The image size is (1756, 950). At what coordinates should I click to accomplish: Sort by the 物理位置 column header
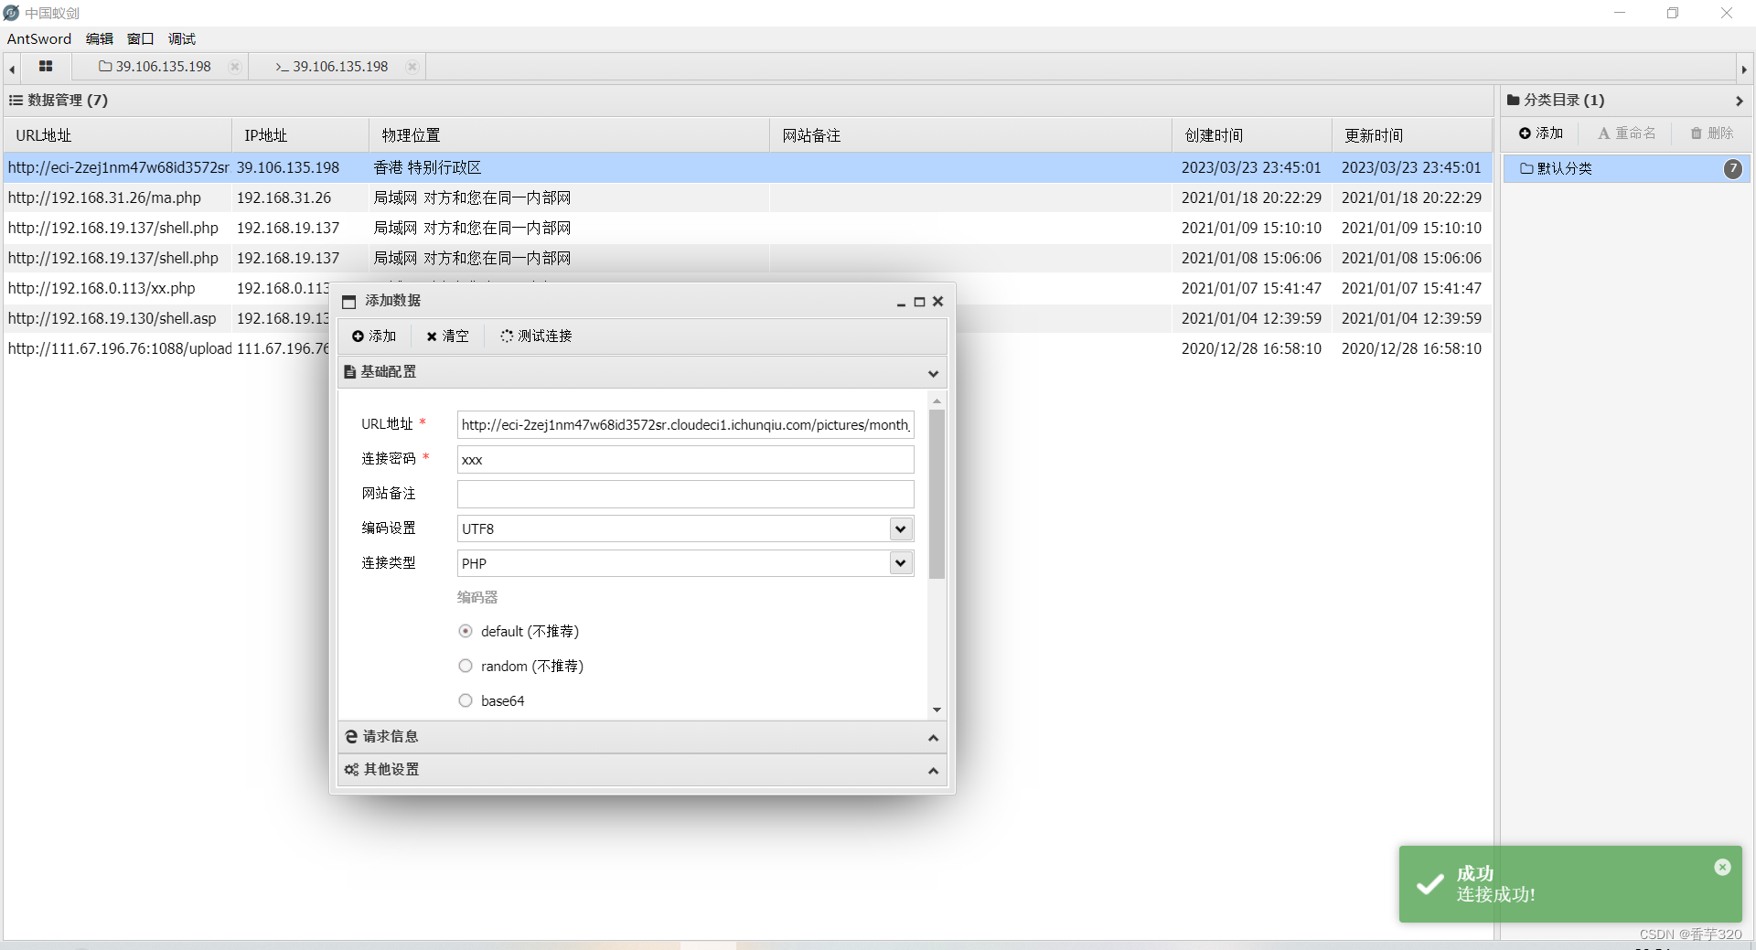point(569,135)
